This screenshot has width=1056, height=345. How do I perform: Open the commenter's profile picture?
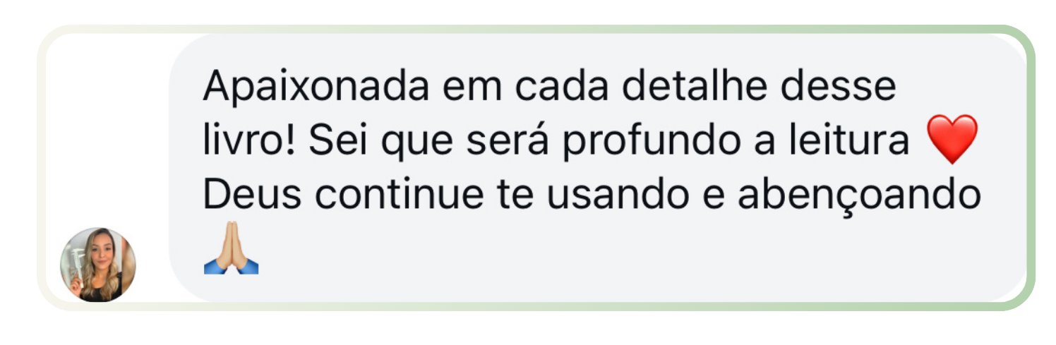pos(97,264)
